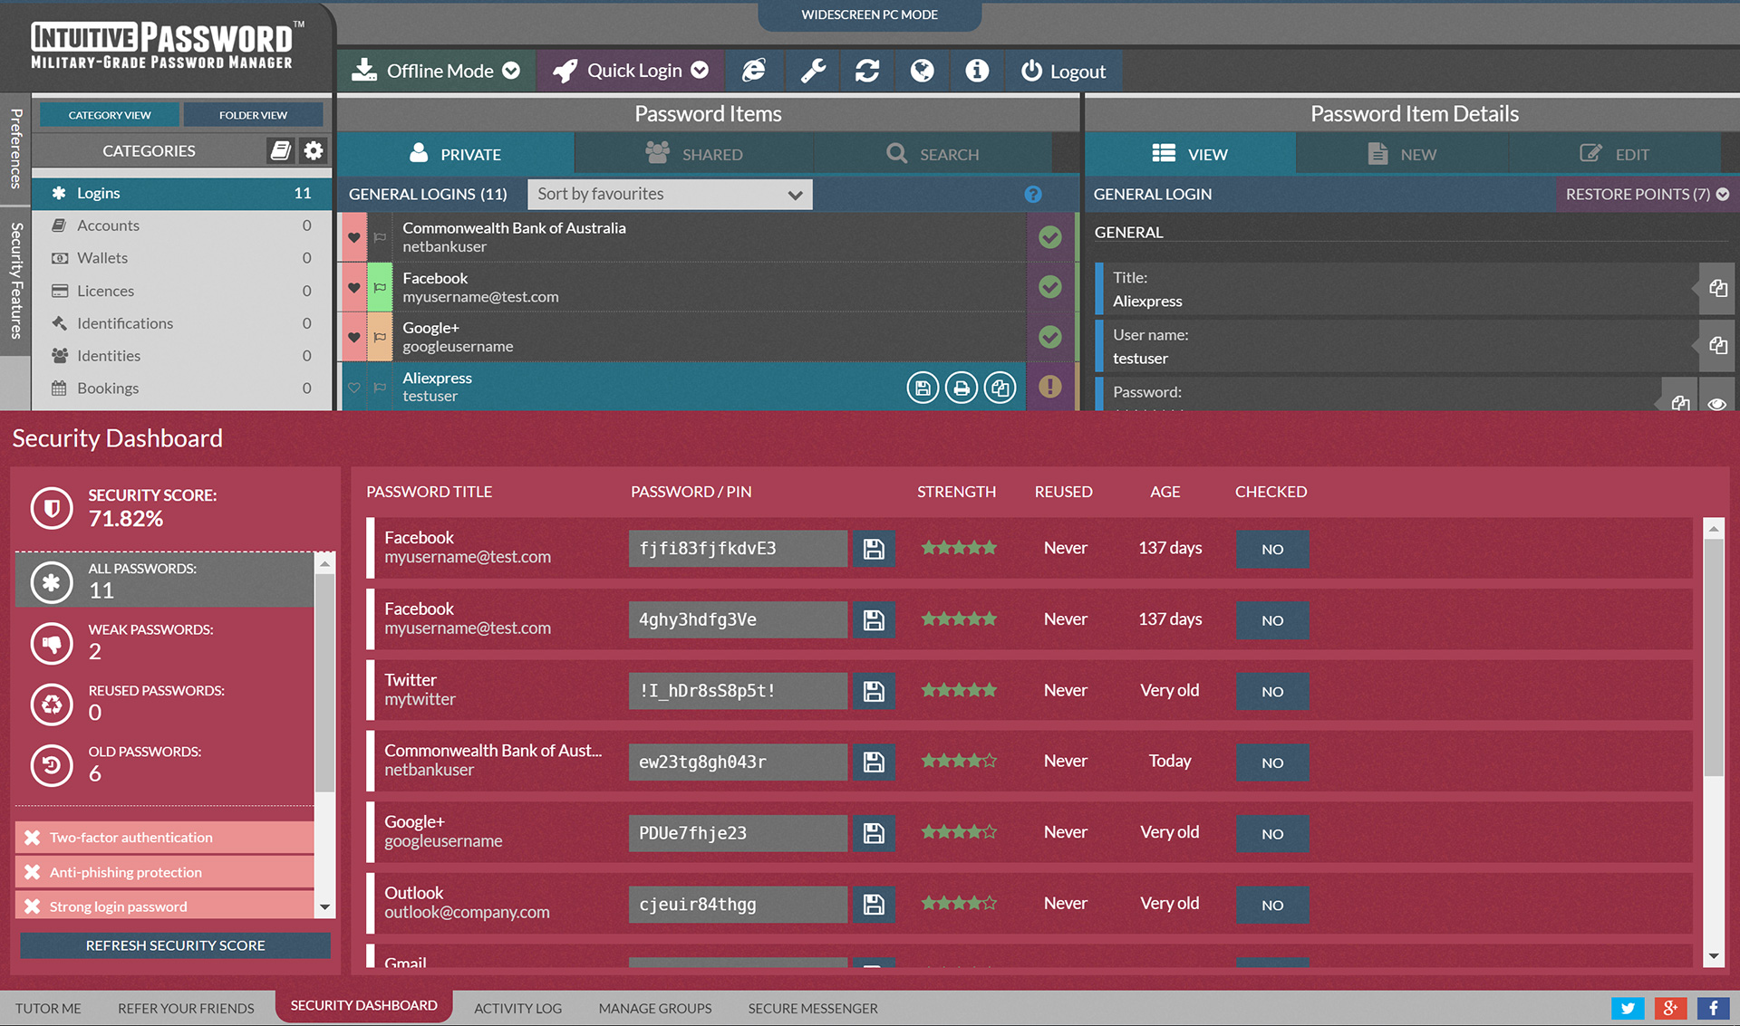Click the password list vertical scrollbar
The width and height of the screenshot is (1740, 1026).
tap(1713, 743)
